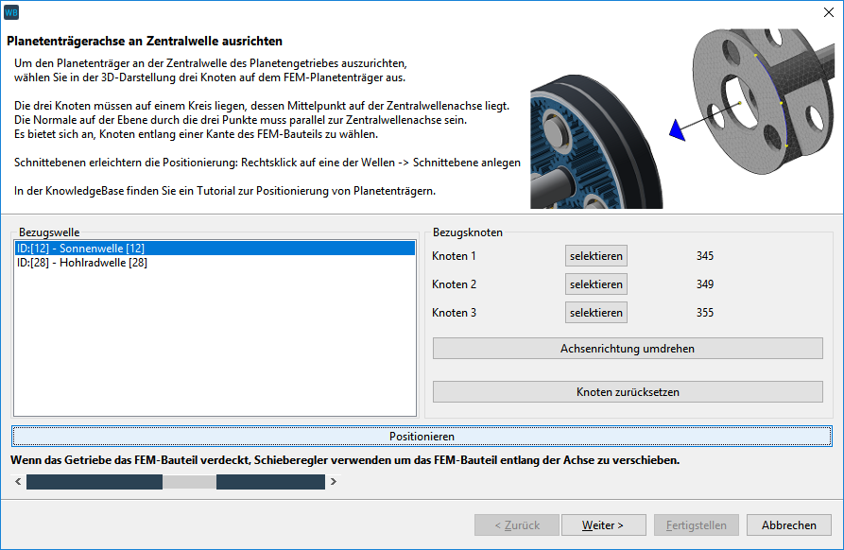Click the Fertigstellen finish button
The height and width of the screenshot is (550, 844).
click(x=696, y=525)
